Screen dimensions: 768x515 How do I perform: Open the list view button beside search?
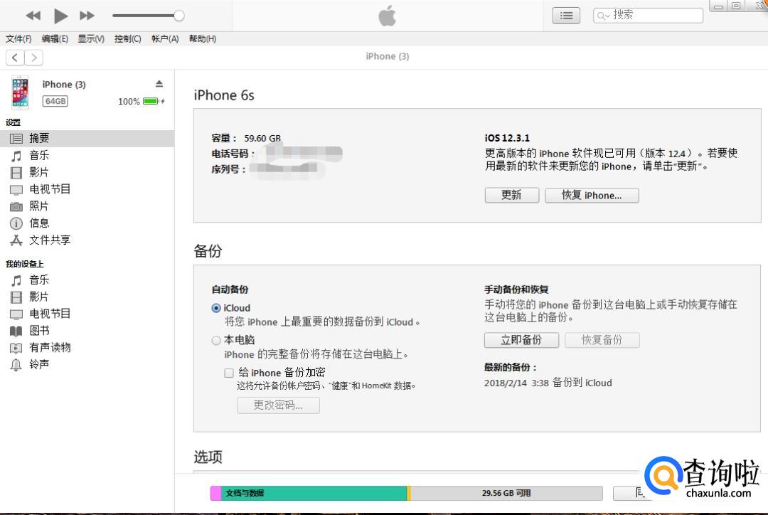pyautogui.click(x=566, y=16)
